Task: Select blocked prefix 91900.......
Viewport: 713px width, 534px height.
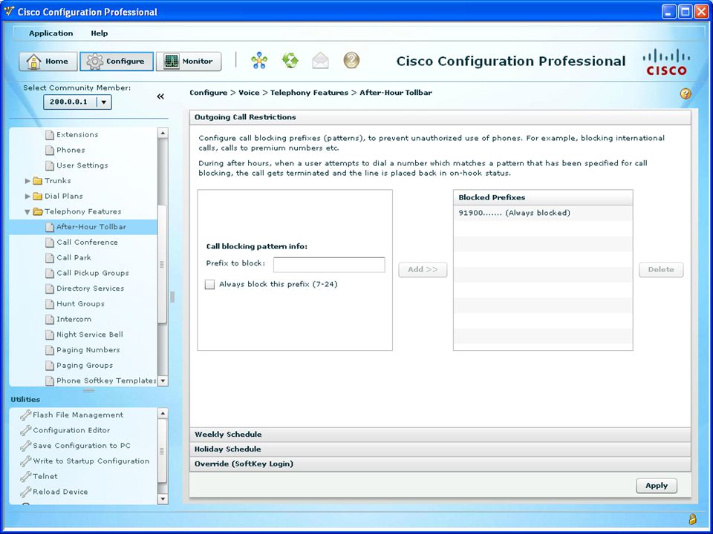Action: coord(543,213)
